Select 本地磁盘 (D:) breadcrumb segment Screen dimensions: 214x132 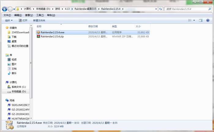(x=43, y=9)
